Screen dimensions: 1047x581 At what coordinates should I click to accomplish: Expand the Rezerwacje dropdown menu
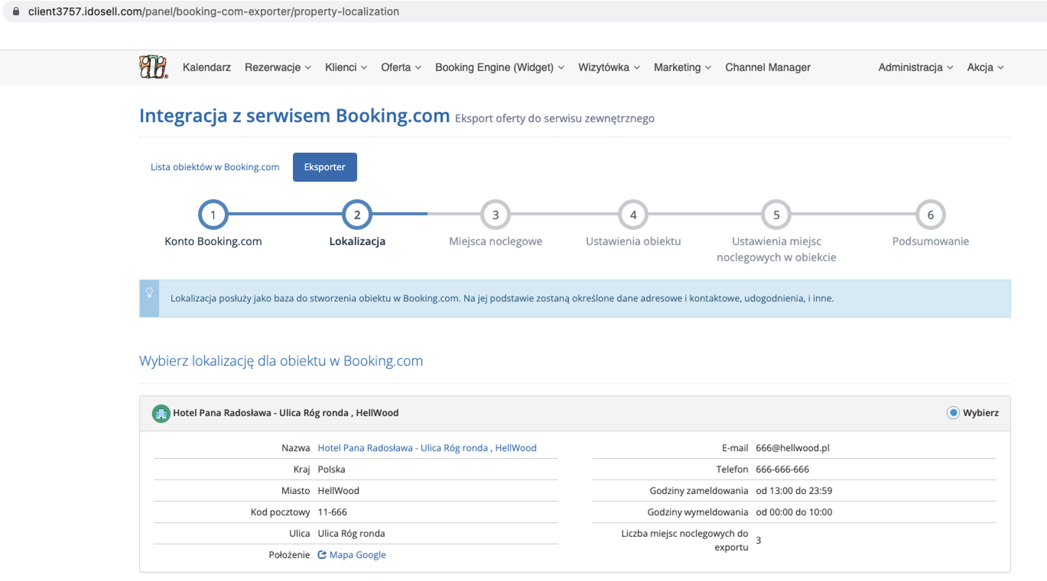tap(278, 68)
